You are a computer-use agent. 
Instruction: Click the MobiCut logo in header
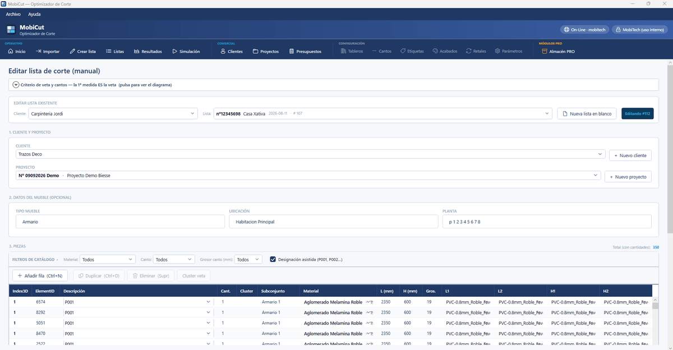click(x=11, y=30)
